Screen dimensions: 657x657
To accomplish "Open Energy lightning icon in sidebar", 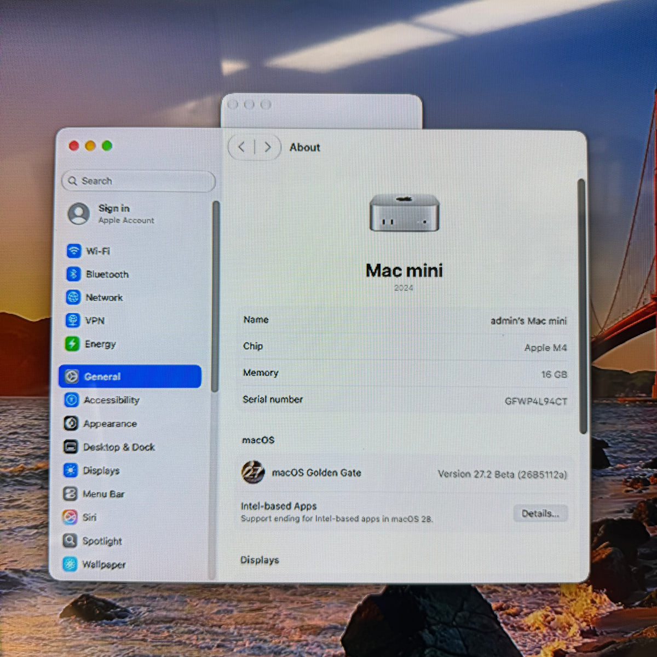I will click(x=72, y=344).
